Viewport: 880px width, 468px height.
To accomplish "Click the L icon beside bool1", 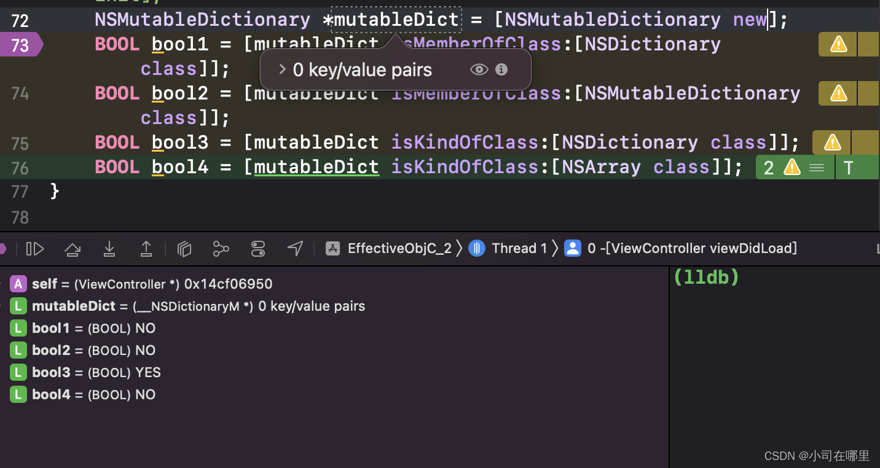I will tap(18, 328).
